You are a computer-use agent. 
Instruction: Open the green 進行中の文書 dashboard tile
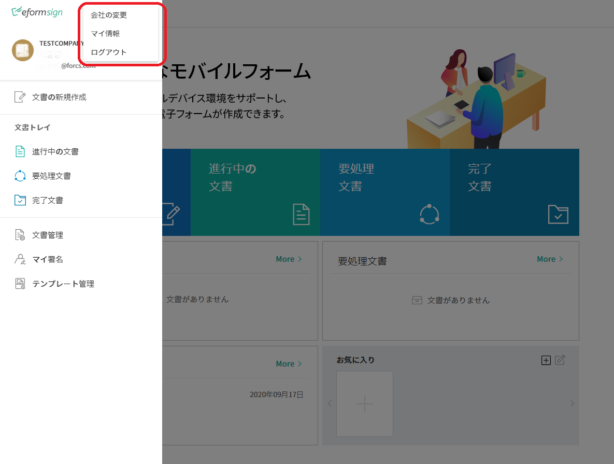pyautogui.click(x=255, y=192)
